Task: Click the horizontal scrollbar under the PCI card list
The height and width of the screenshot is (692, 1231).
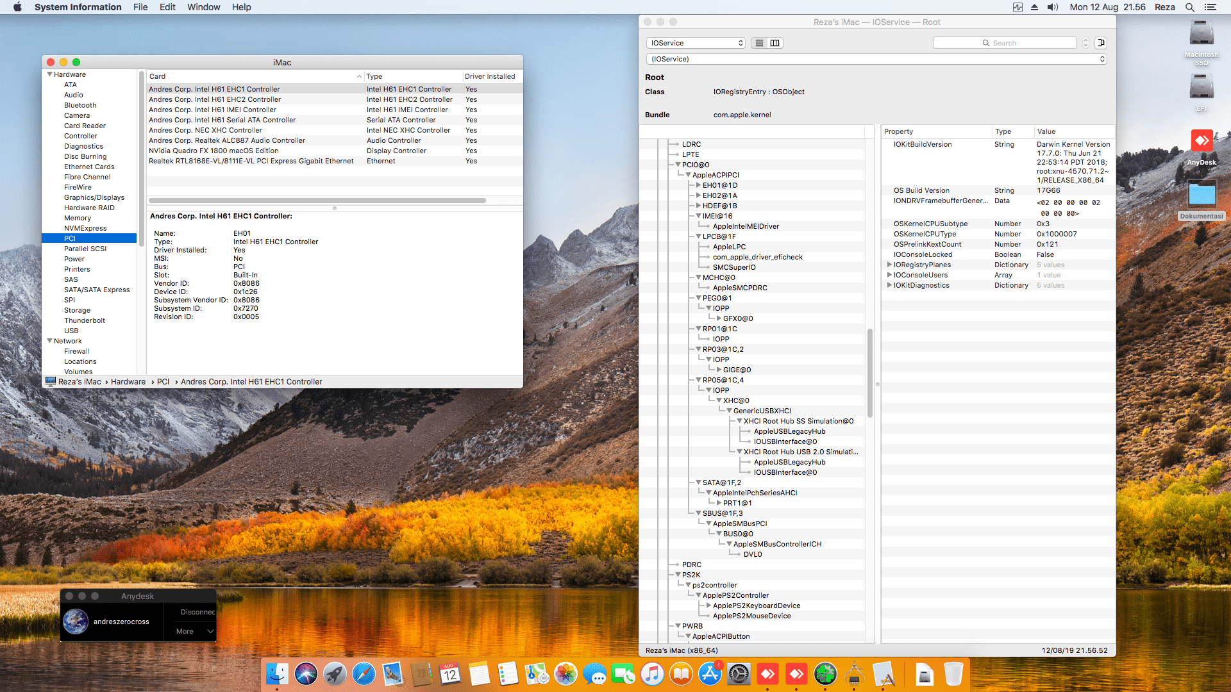Action: [317, 201]
